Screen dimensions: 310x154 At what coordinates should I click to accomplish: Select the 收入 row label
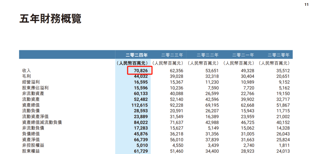coord(26,71)
